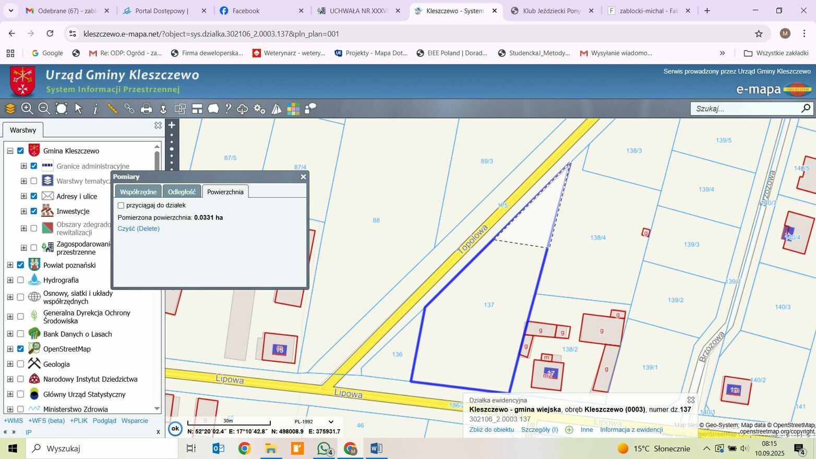Open the question mark help tool
The image size is (816, 459).
[x=228, y=108]
